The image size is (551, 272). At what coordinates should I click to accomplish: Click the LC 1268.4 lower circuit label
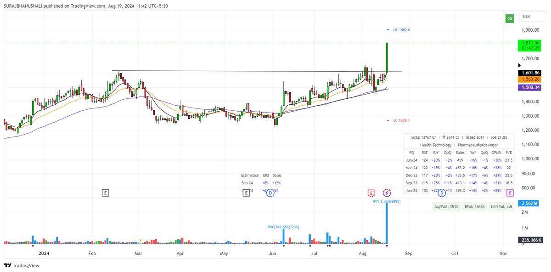tap(401, 120)
